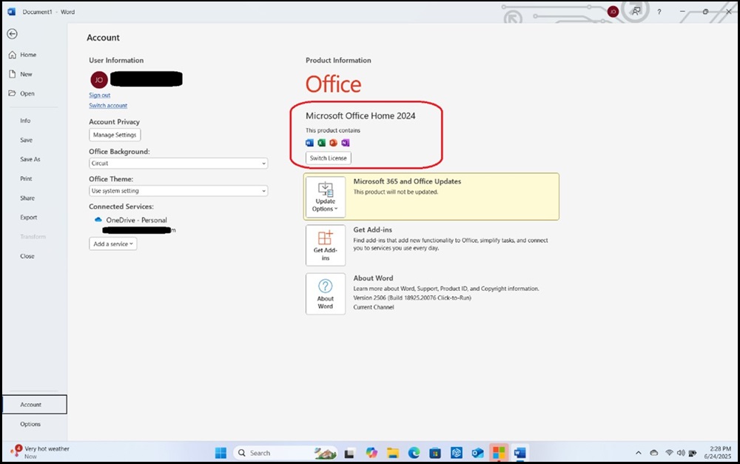Viewport: 740px width, 464px height.
Task: Switch to the Options entry in the sidebar
Action: [31, 423]
